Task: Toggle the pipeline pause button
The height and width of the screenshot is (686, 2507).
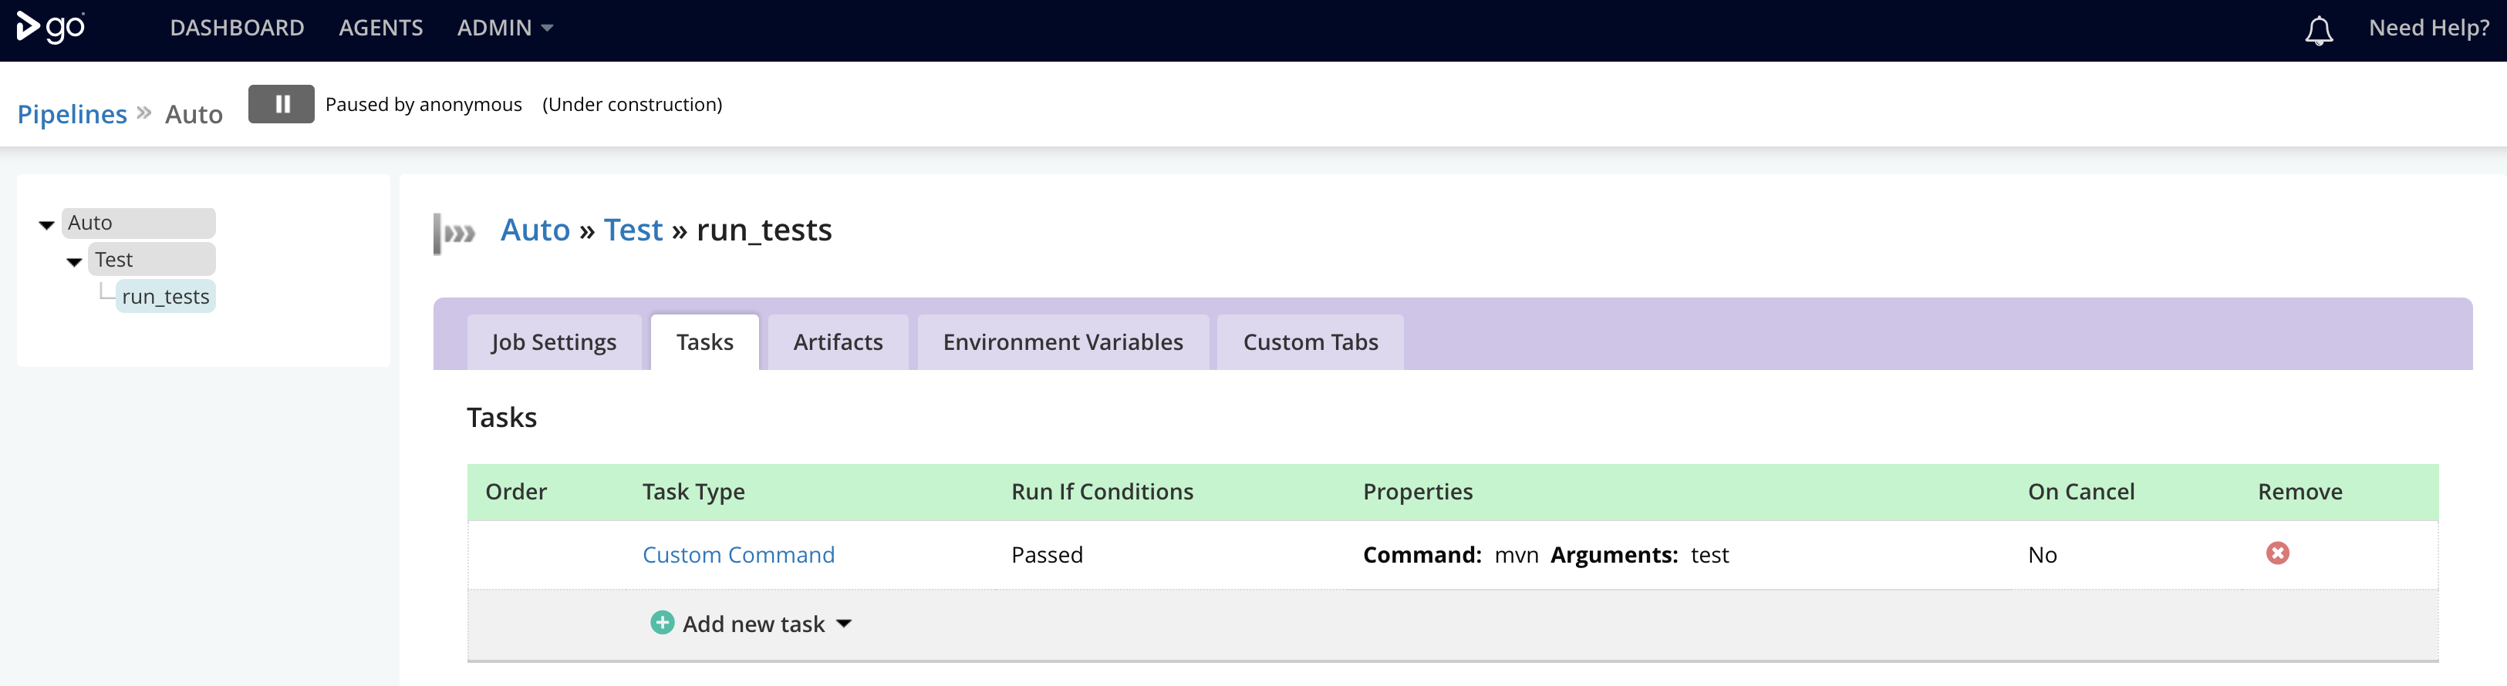Action: (282, 104)
